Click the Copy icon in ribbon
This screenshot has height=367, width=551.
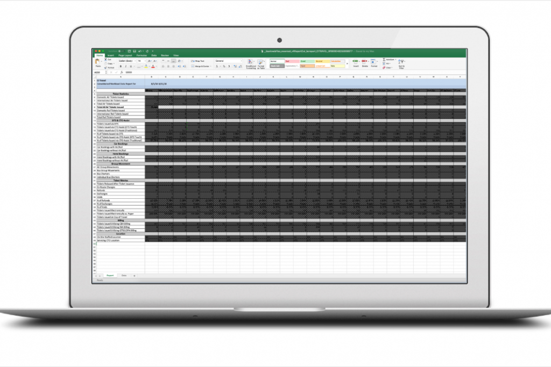point(106,63)
